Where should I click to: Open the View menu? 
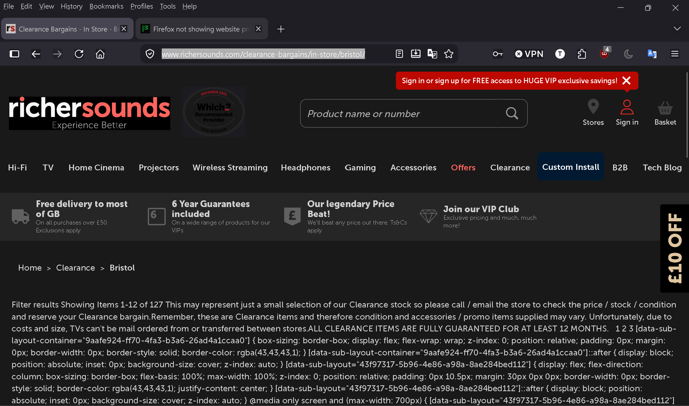coord(47,6)
